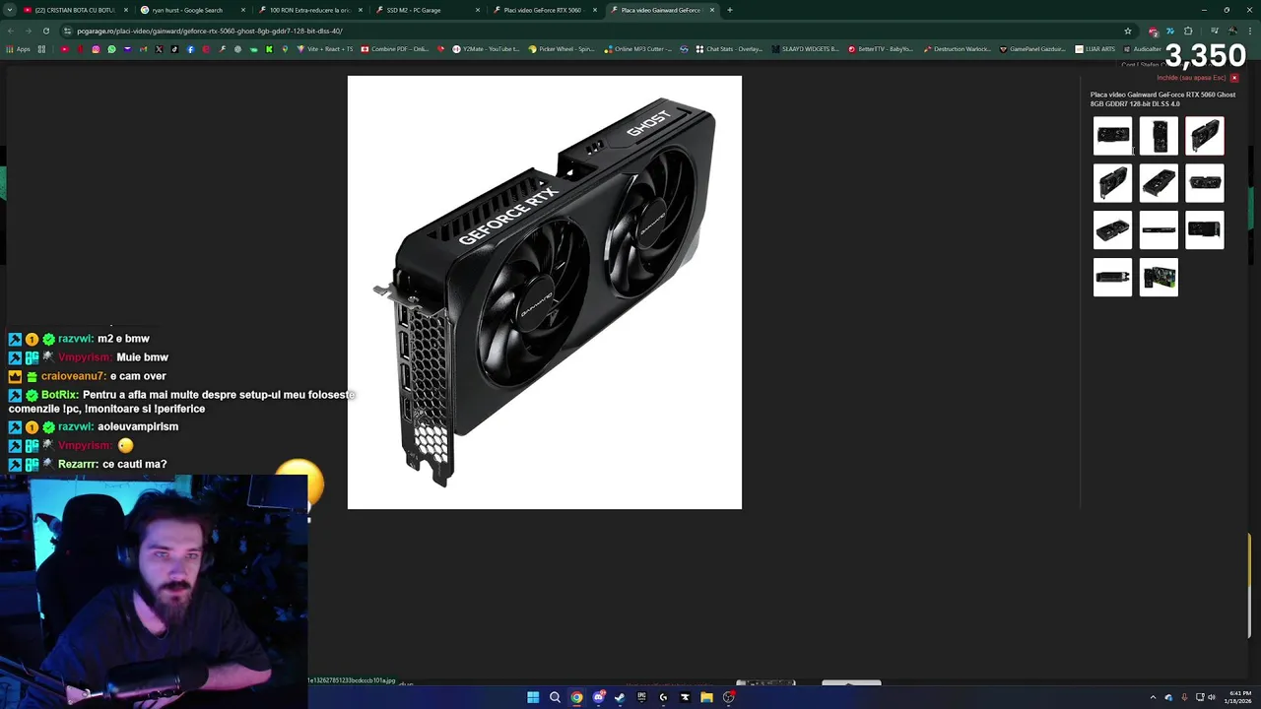This screenshot has height=709, width=1261.
Task: Open the OBS Studio taskbar icon
Action: (728, 697)
